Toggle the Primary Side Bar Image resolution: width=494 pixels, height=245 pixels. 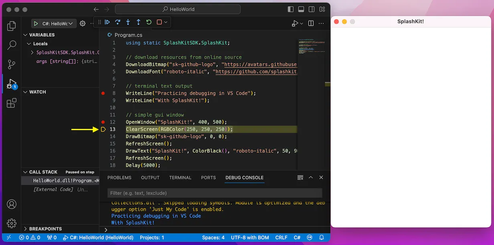tap(291, 9)
